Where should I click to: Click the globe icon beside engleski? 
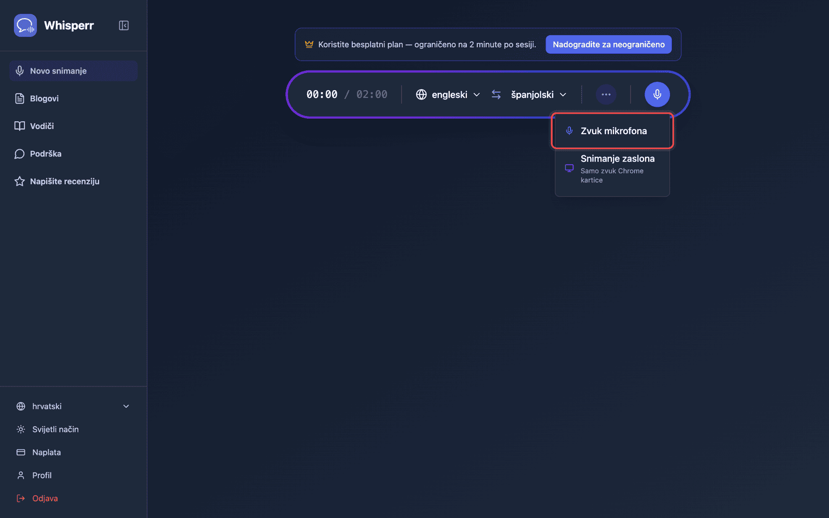421,94
